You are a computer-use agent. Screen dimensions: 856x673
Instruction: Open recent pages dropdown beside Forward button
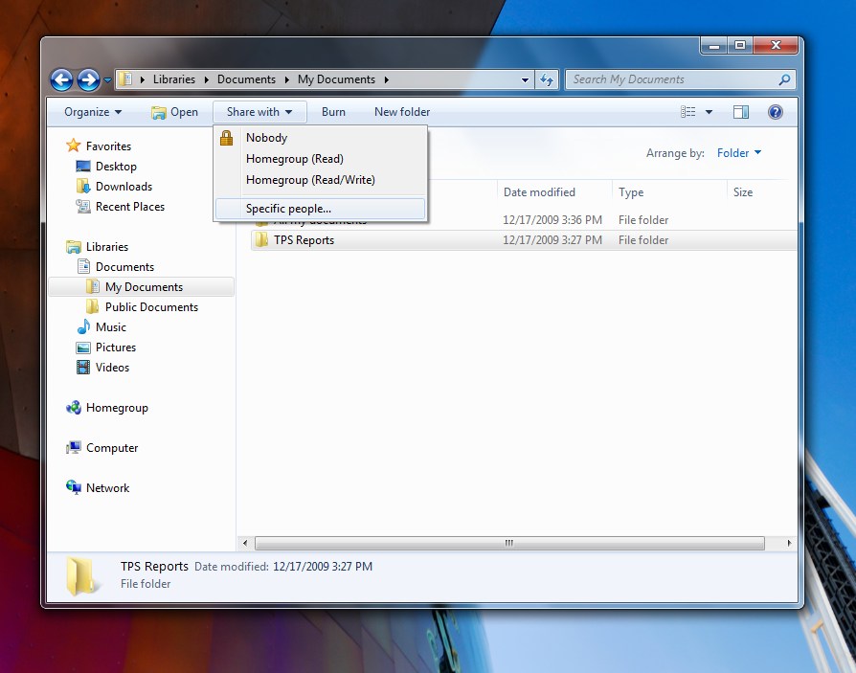(x=107, y=80)
